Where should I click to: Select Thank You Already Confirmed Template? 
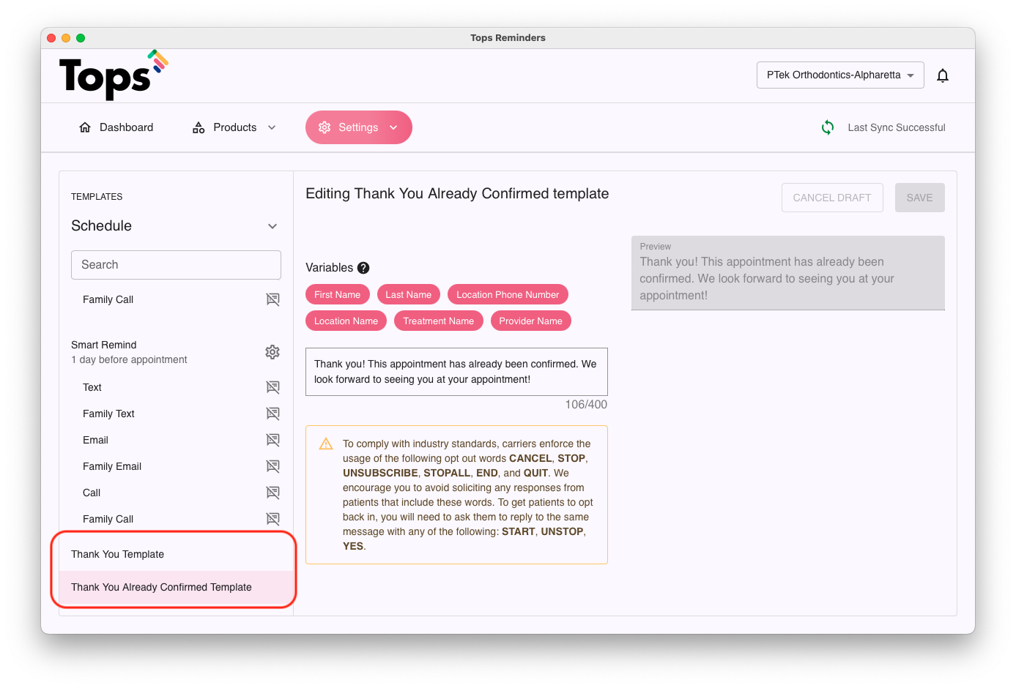(176, 587)
